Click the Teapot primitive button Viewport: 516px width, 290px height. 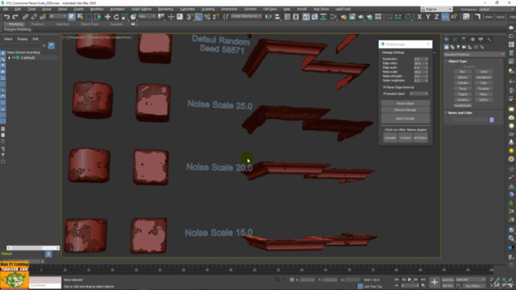coord(463,94)
